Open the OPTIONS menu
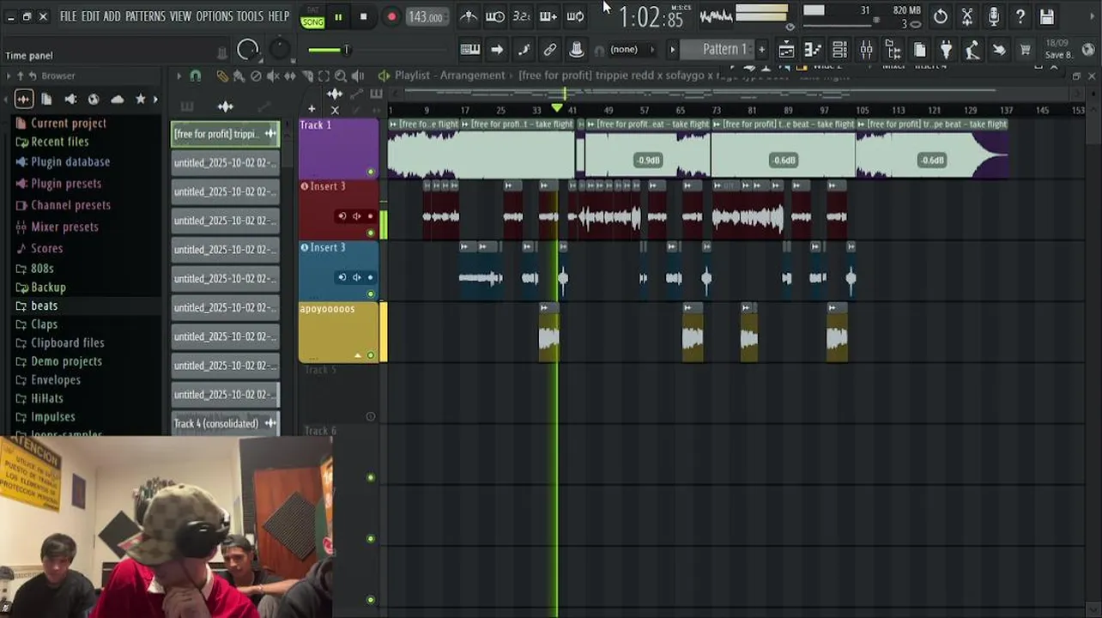The height and width of the screenshot is (618, 1102). coord(214,16)
